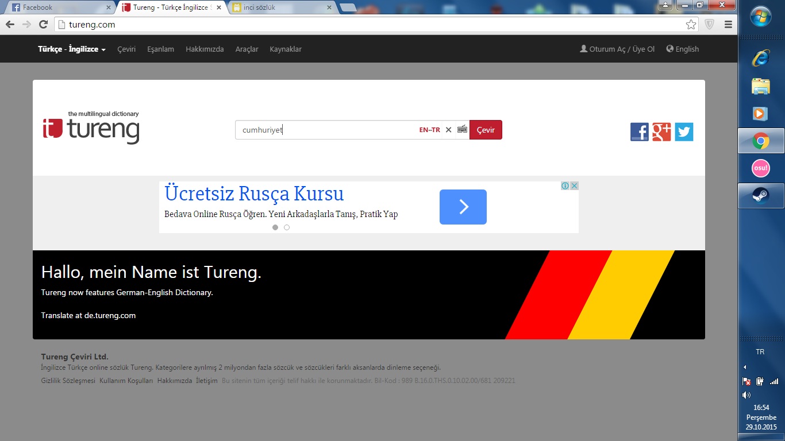The height and width of the screenshot is (441, 785).
Task: Open the İletişim footer link
Action: pyautogui.click(x=207, y=381)
